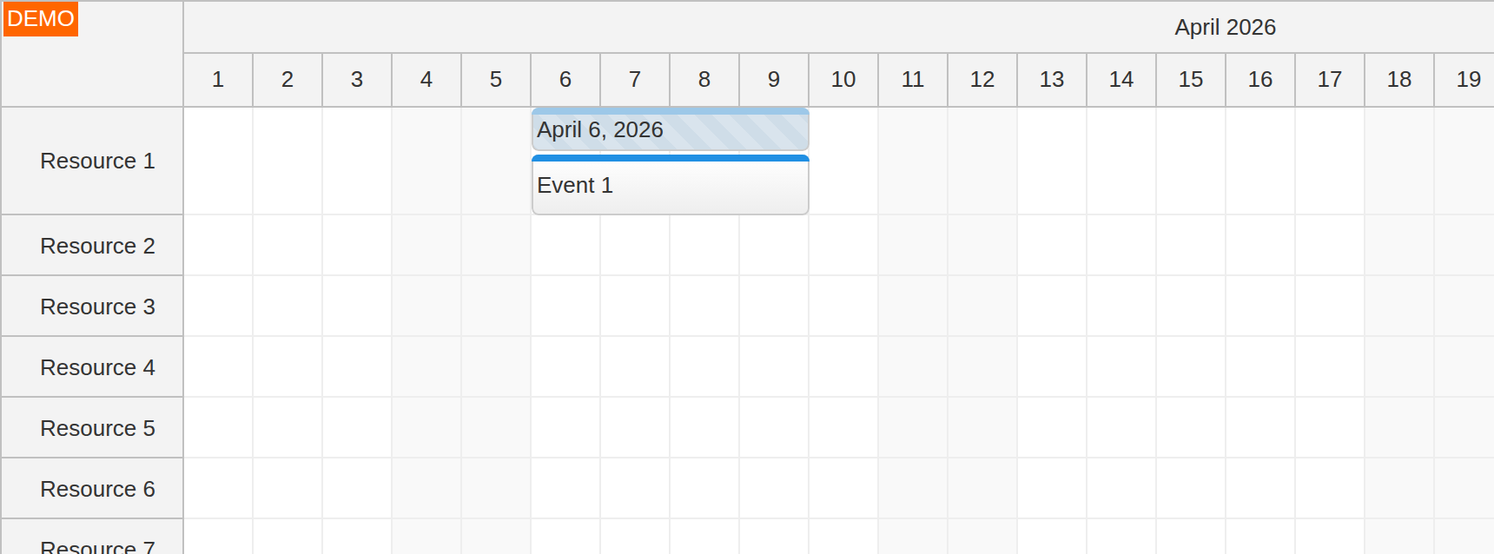Click the April 2026 month header
This screenshot has width=1494, height=554.
(1225, 27)
